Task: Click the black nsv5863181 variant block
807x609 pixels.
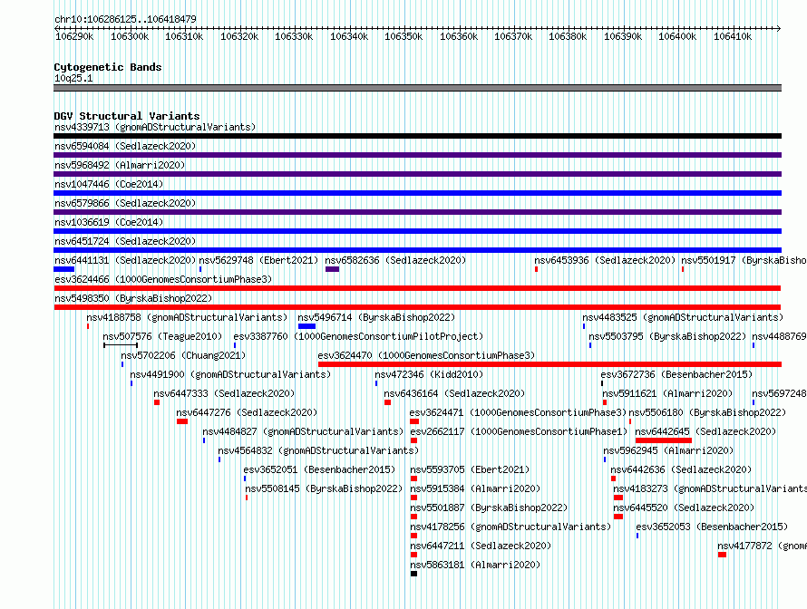Action: [x=413, y=574]
